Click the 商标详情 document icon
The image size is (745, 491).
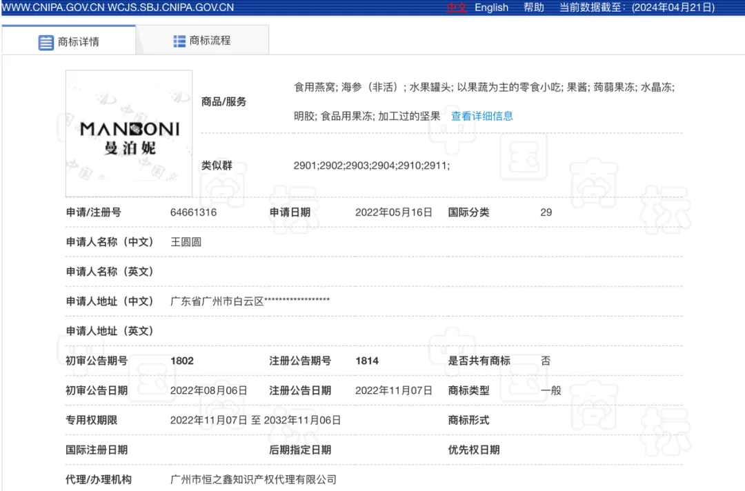click(46, 42)
